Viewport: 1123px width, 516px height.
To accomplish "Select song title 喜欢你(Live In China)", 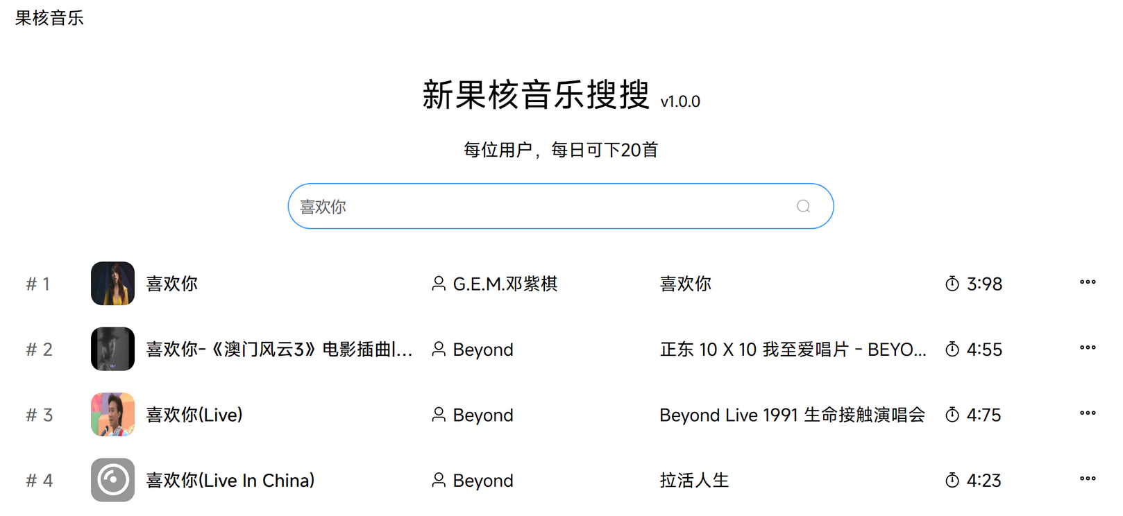I will click(x=230, y=481).
